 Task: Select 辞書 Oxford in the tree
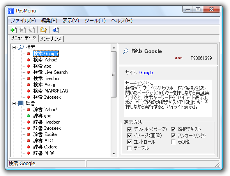[45, 147]
